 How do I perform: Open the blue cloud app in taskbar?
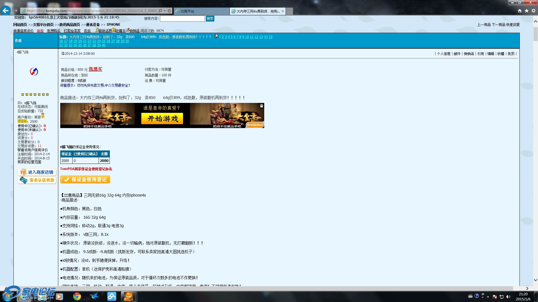112,296
